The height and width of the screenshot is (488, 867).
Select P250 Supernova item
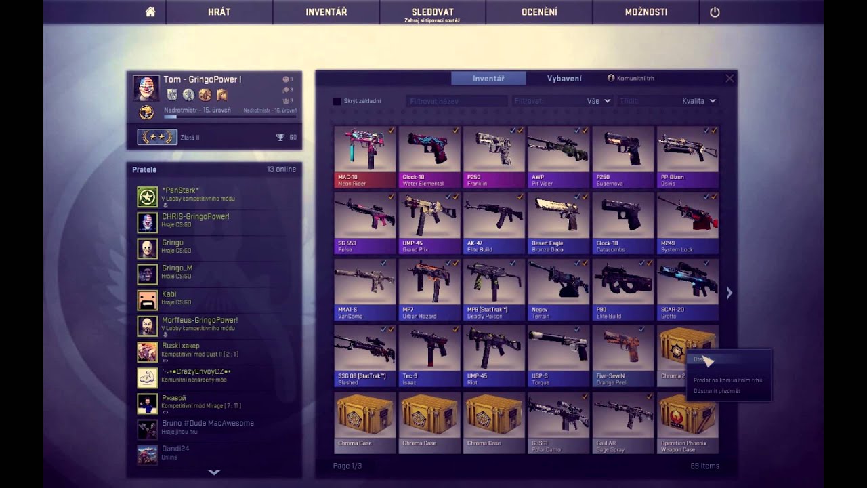pyautogui.click(x=623, y=157)
